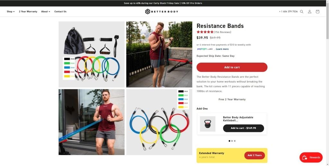This screenshot has width=329, height=166.
Task: Expand the Shop dropdown menu
Action: pos(11,12)
